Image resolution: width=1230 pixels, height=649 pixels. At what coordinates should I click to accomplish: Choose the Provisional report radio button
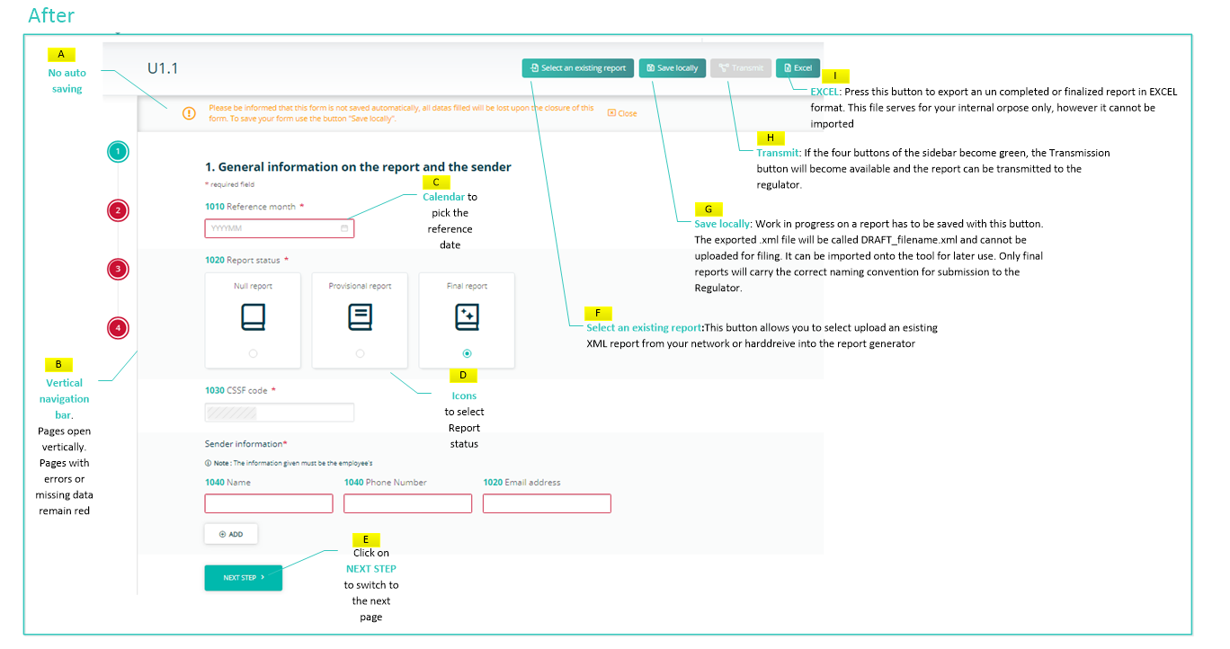[x=360, y=354]
